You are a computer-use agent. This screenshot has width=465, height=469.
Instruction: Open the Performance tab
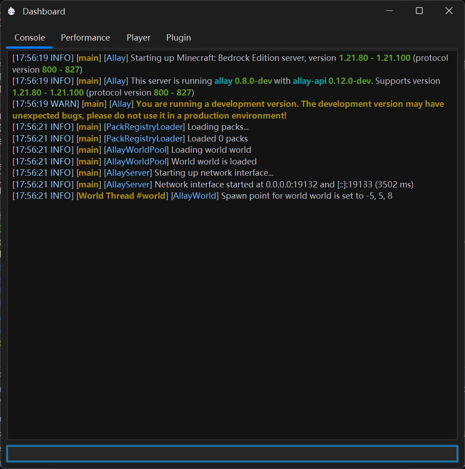tap(85, 38)
